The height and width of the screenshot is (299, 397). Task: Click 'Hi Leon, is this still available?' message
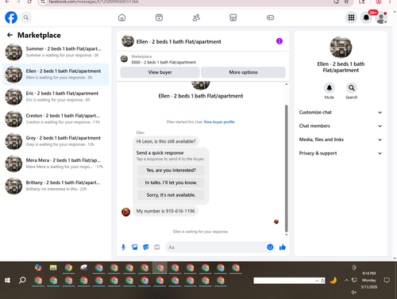click(166, 141)
